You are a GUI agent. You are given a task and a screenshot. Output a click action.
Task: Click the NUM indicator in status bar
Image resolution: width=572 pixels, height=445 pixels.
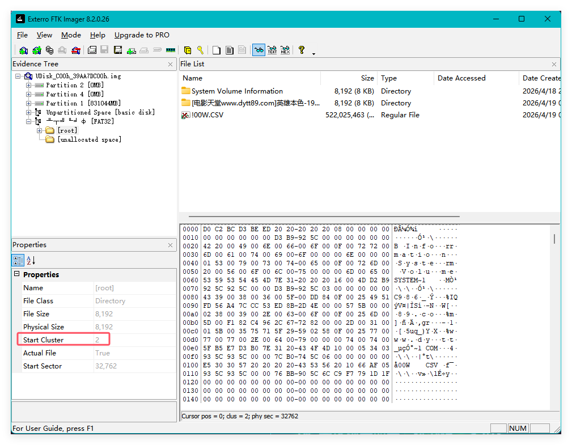click(518, 428)
